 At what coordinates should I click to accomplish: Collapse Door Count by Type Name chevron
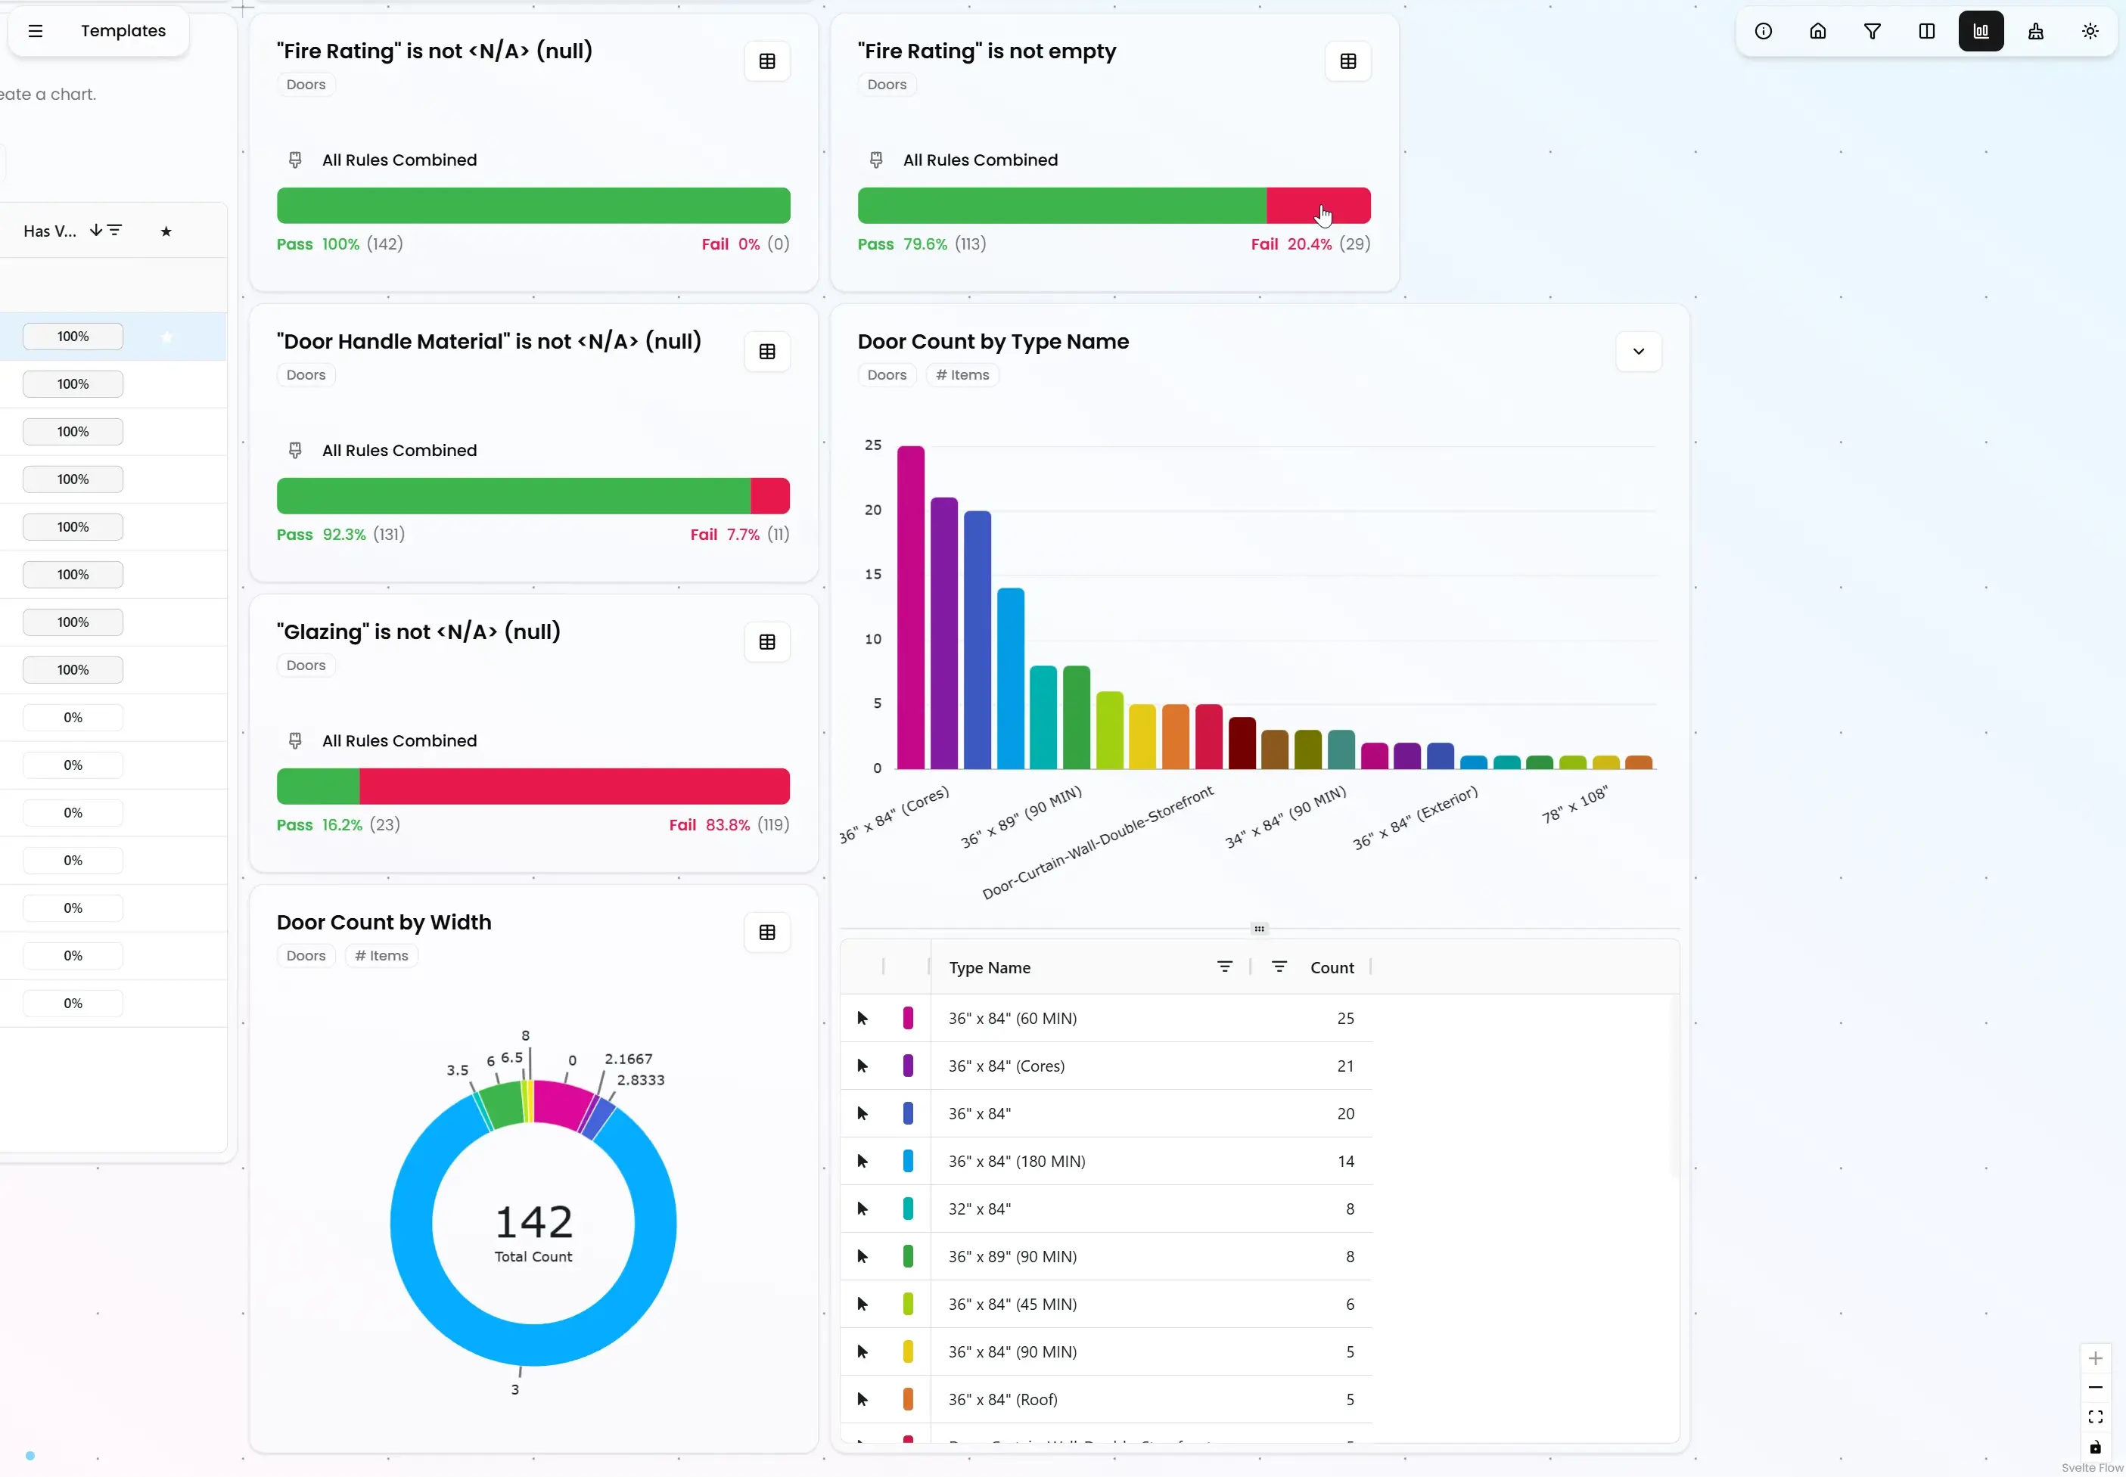point(1638,352)
